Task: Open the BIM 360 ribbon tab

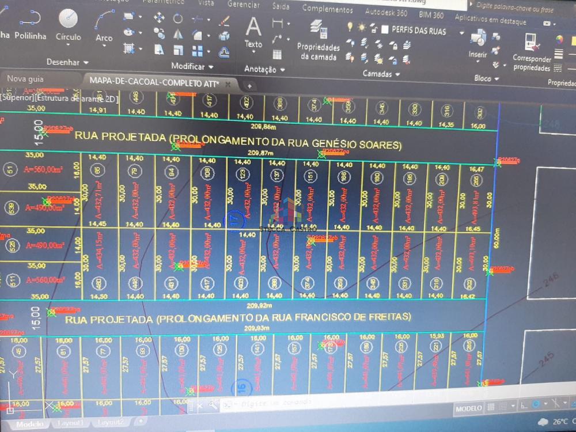Action: click(431, 15)
